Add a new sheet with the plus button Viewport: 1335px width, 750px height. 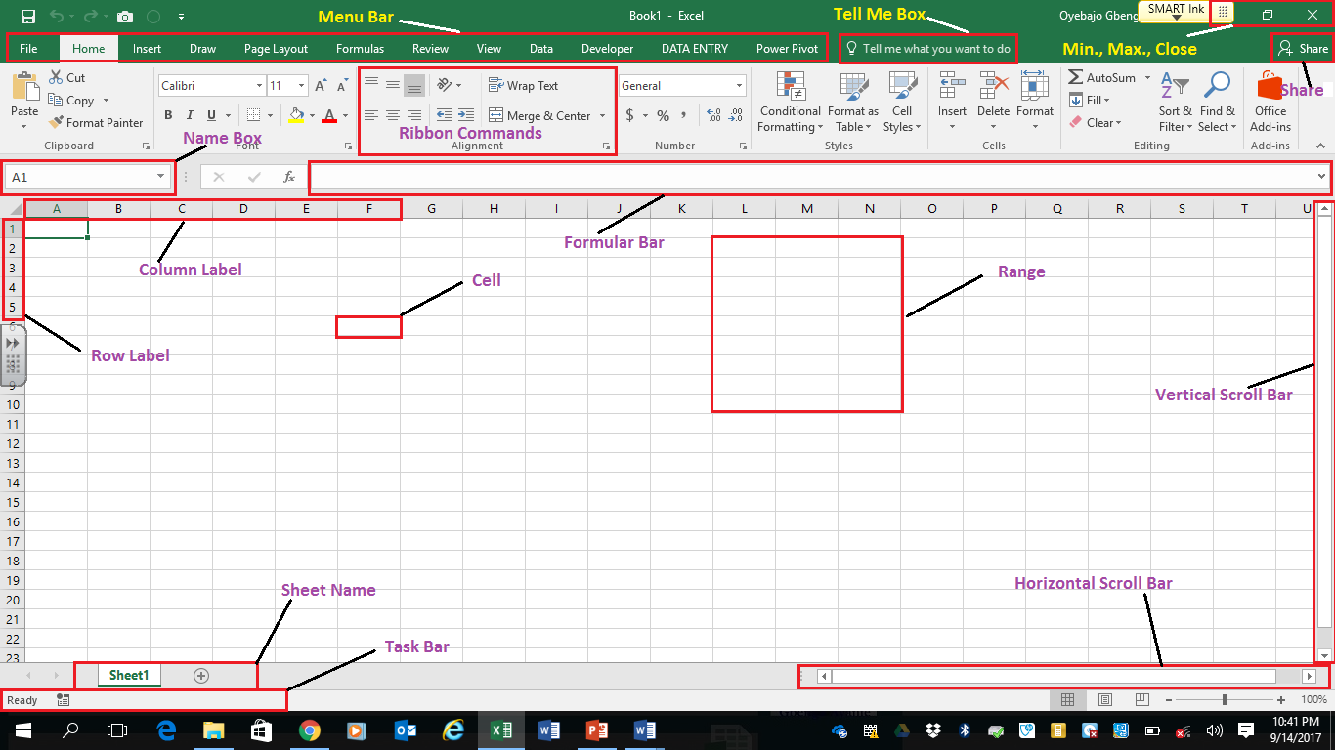point(200,675)
